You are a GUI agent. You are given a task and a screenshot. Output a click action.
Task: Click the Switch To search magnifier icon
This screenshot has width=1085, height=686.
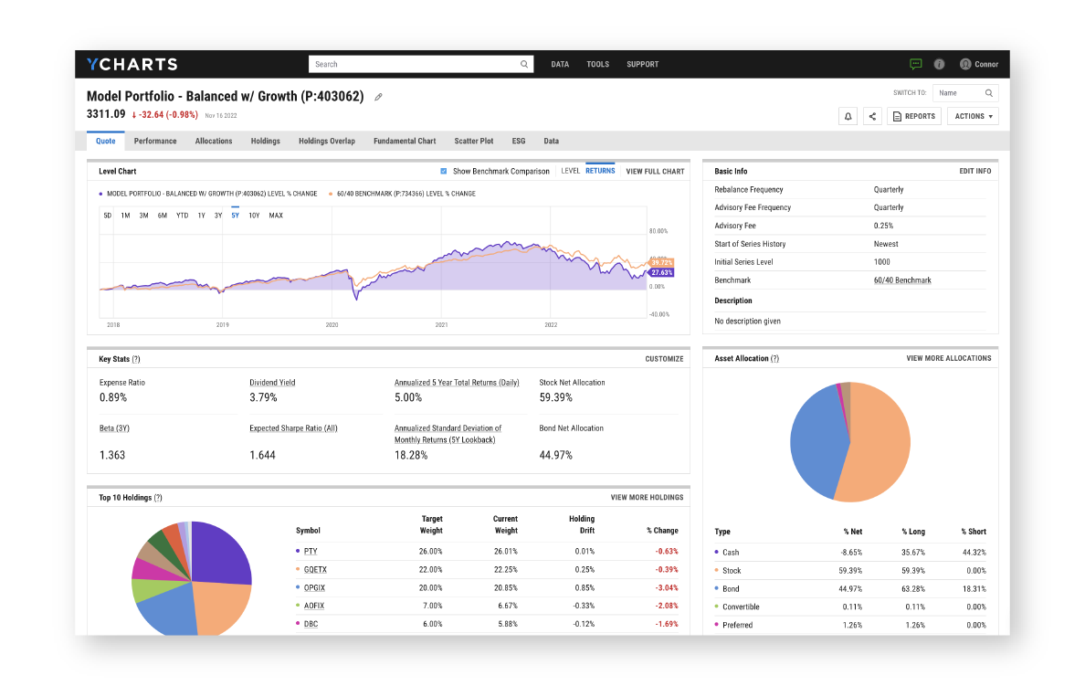point(989,93)
